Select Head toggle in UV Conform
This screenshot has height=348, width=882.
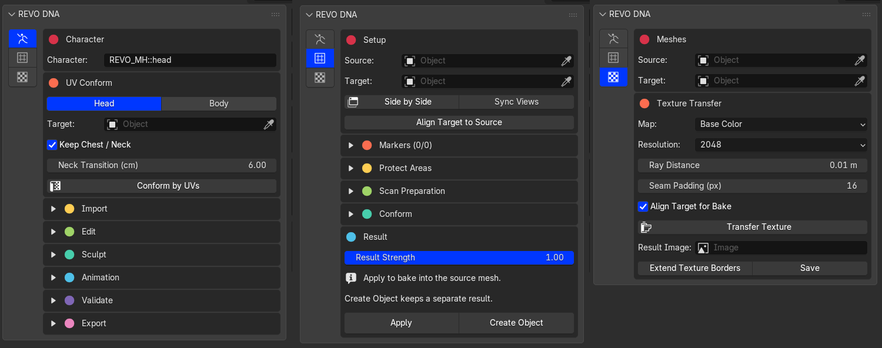(104, 103)
